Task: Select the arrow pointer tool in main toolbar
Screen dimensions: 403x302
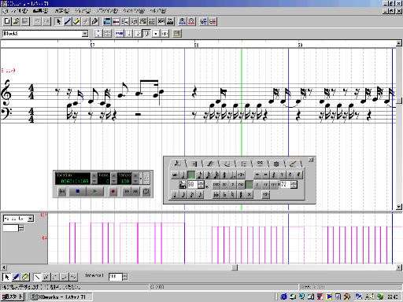Action: point(58,21)
